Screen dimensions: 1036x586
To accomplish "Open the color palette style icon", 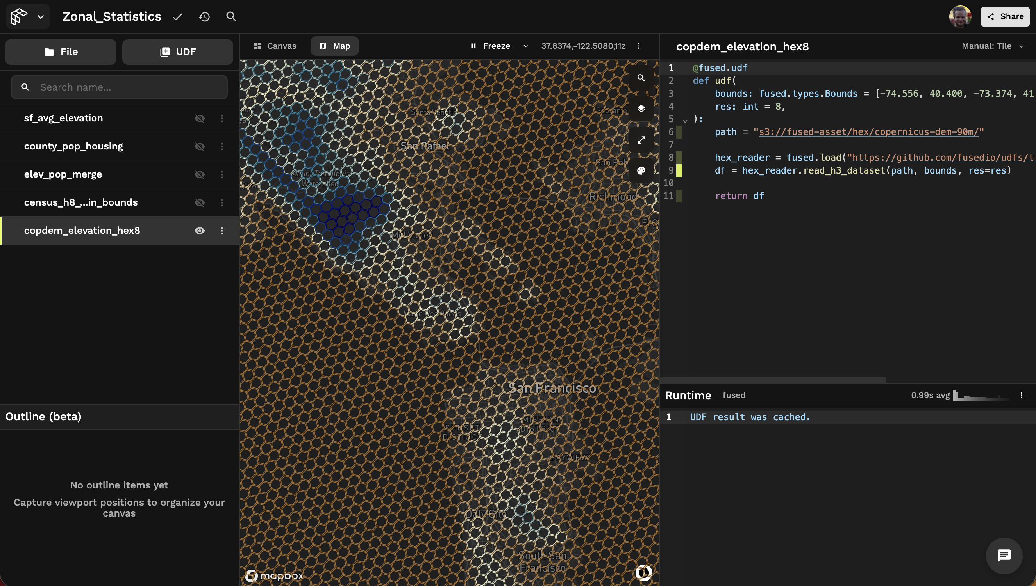I will point(641,170).
